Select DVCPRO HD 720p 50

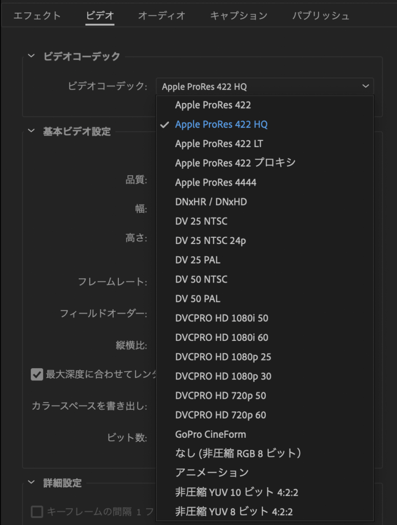[x=265, y=396]
